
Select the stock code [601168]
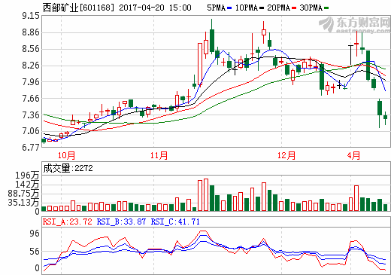(97, 8)
